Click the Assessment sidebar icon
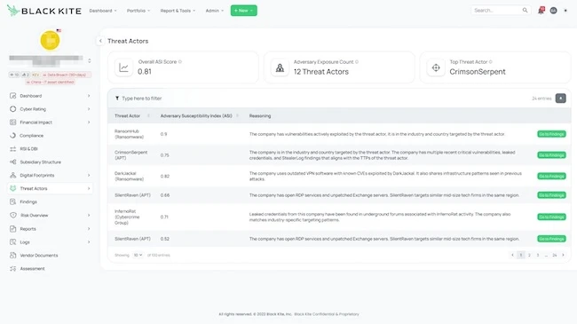Viewport: 577px width, 324px height. 13,268
